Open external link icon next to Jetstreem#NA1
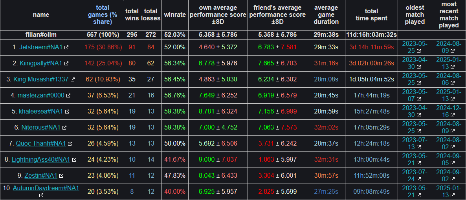This screenshot has height=200, width=466. coord(66,47)
